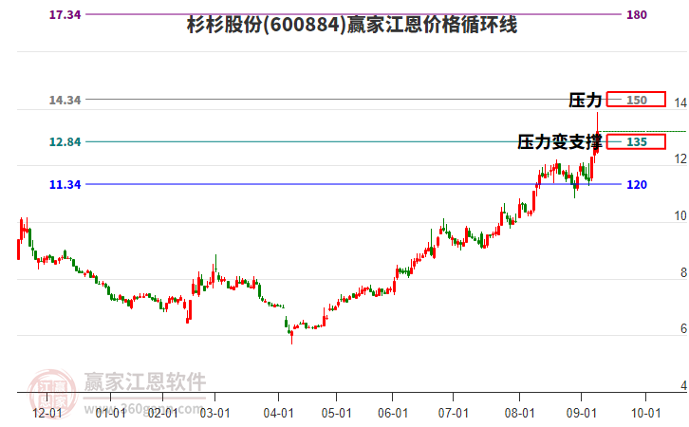
Task: Click the 压力 annotation label
Action: [586, 101]
